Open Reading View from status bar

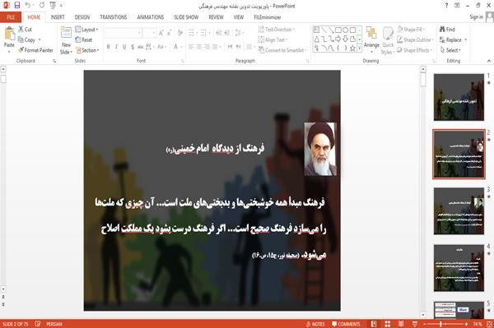tap(401, 324)
